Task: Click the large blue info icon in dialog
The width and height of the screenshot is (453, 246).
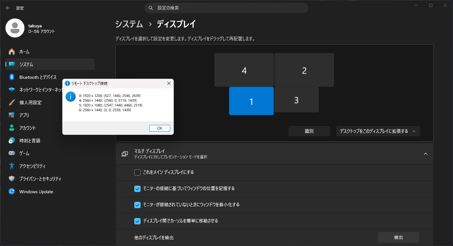Action: 71,97
